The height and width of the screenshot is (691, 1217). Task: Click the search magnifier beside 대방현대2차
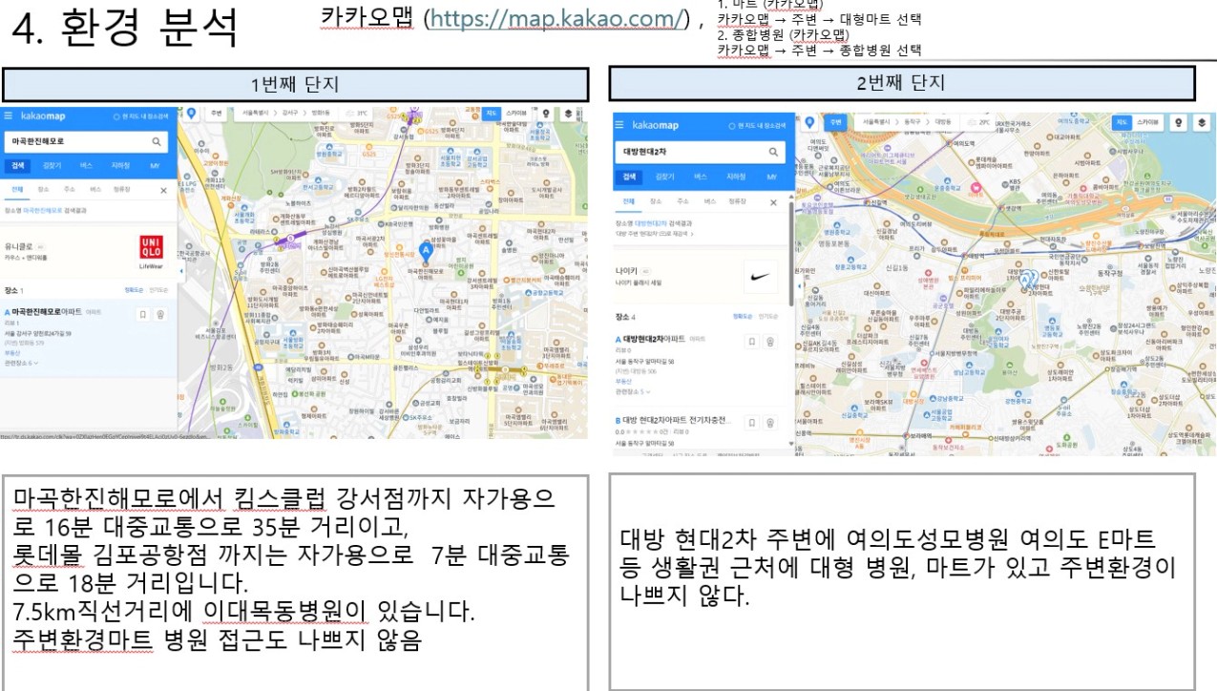(773, 152)
